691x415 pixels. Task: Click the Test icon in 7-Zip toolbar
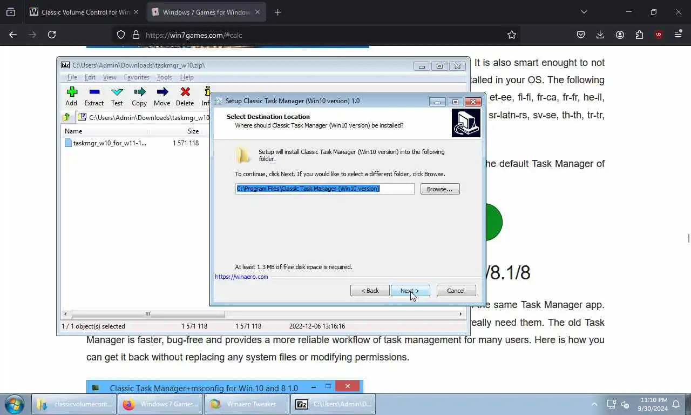pyautogui.click(x=117, y=91)
